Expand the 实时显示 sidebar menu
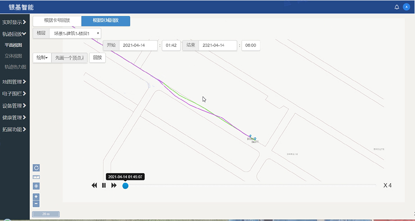The width and height of the screenshot is (415, 222). (14, 22)
